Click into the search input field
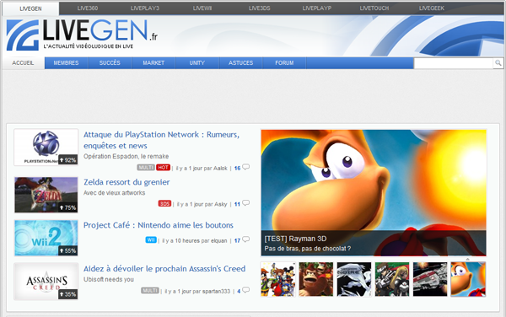The width and height of the screenshot is (506, 317). pos(454,63)
